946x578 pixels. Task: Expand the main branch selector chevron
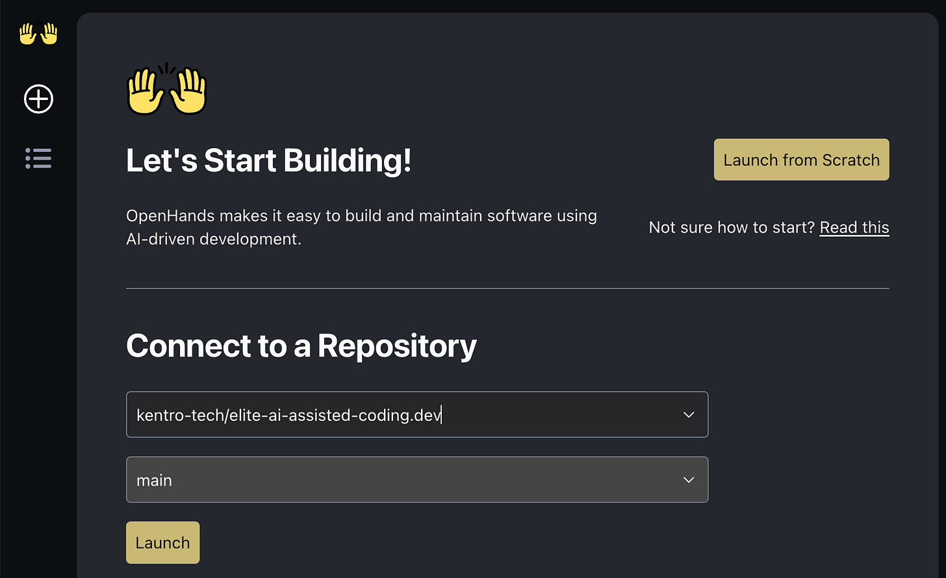(688, 480)
